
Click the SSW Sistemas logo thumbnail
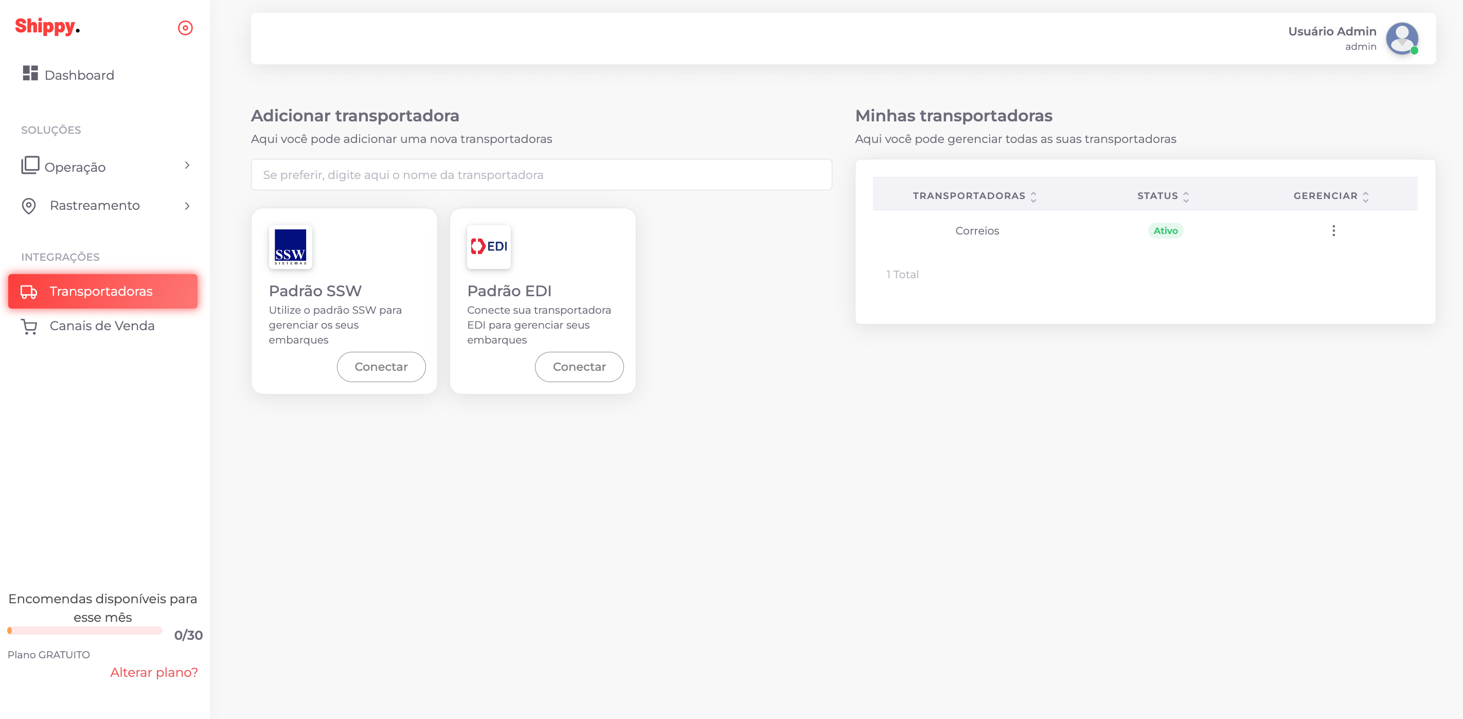click(x=290, y=246)
